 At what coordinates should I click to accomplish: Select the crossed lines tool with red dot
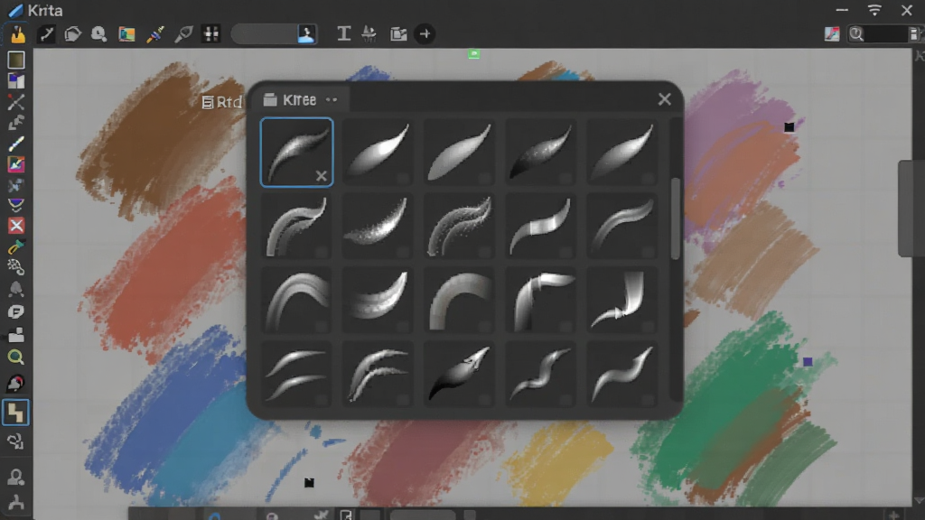point(16,102)
